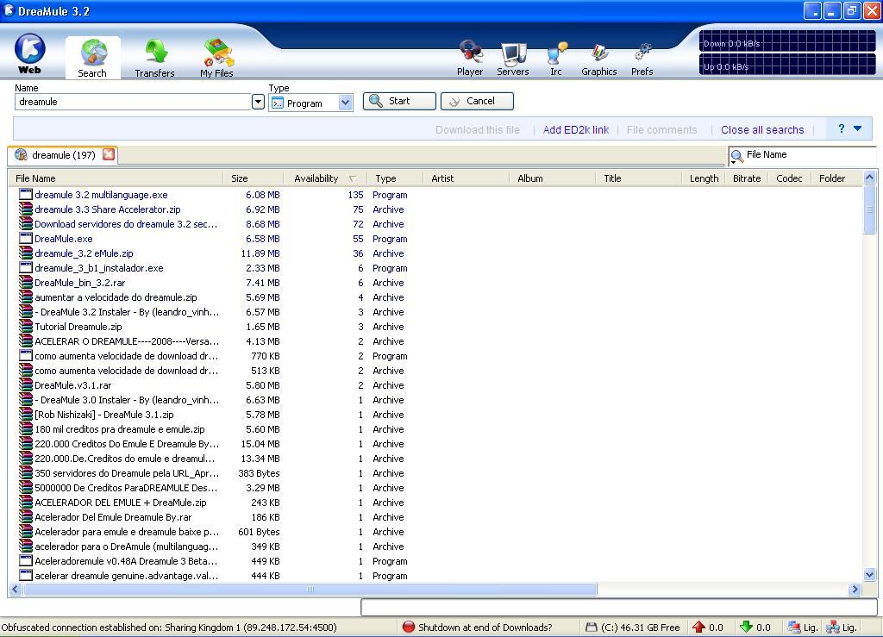This screenshot has width=883, height=637.
Task: Sort by Size column header
Action: (254, 178)
